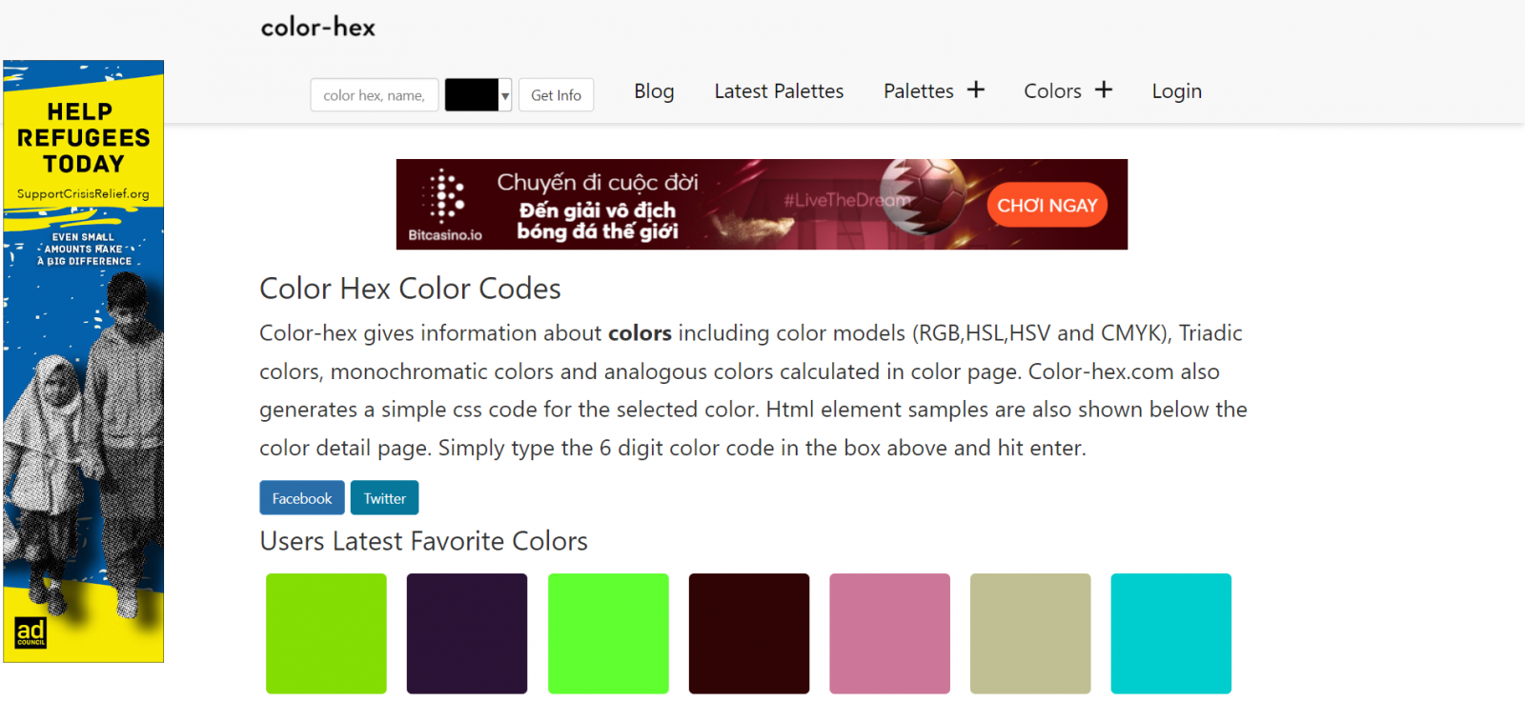This screenshot has width=1525, height=702.
Task: Choose the bright neon green swatch
Action: click(608, 633)
